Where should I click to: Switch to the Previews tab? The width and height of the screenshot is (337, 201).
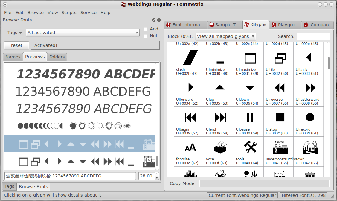click(35, 57)
